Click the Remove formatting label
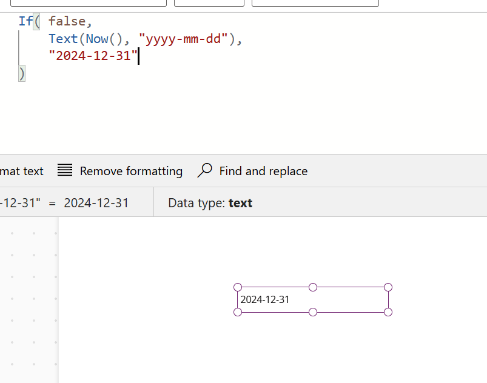Viewport: 487px width, 383px height. click(x=131, y=171)
